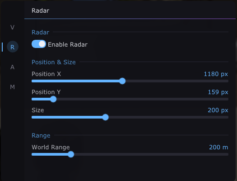Toggle the Enable Radar switch

tap(39, 44)
